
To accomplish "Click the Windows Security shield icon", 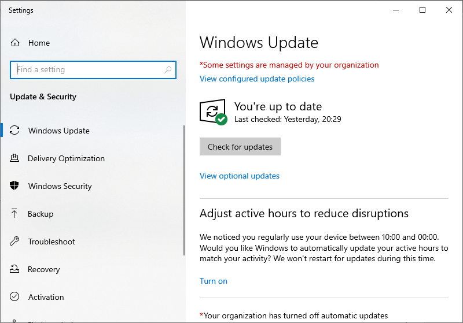I will click(14, 185).
